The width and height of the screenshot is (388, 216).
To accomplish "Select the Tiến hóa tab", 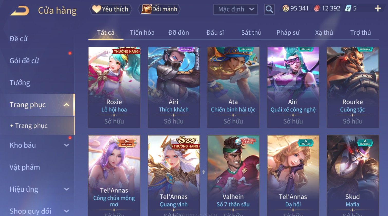I will click(142, 33).
